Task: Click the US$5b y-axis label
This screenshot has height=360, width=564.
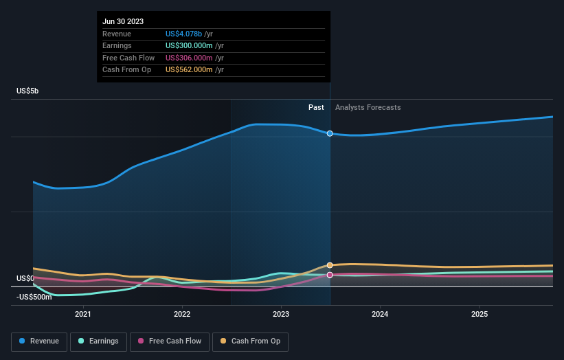Action: 27,91
